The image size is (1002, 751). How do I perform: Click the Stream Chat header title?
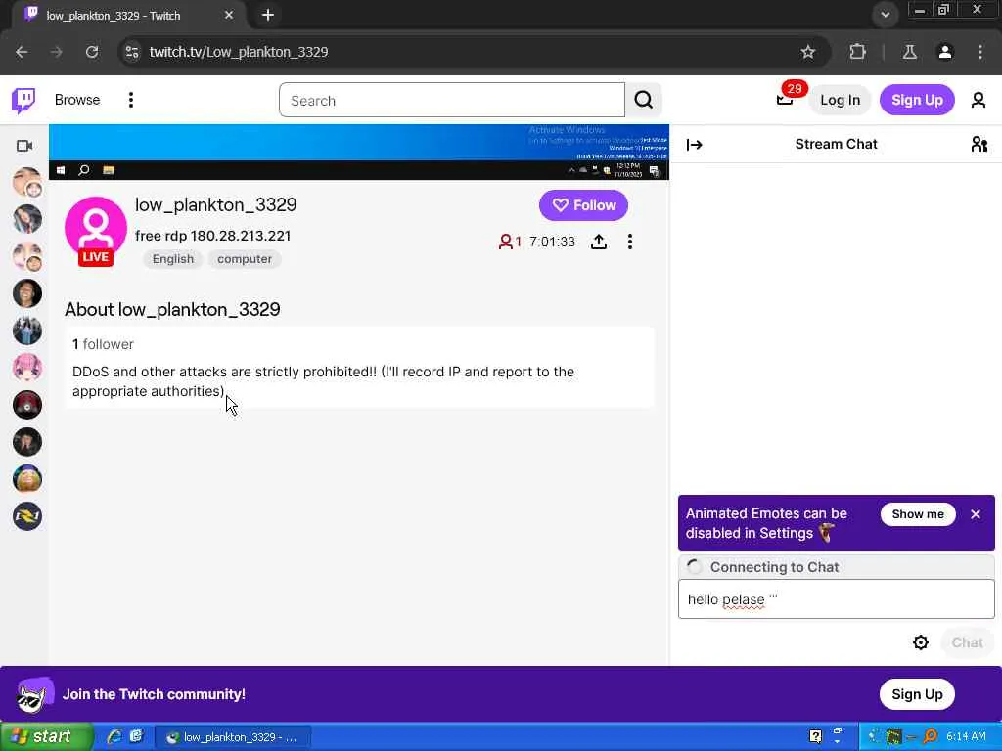[836, 145]
